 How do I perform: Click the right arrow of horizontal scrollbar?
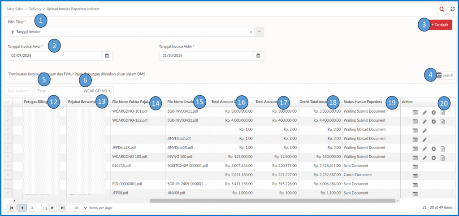[x=398, y=201]
